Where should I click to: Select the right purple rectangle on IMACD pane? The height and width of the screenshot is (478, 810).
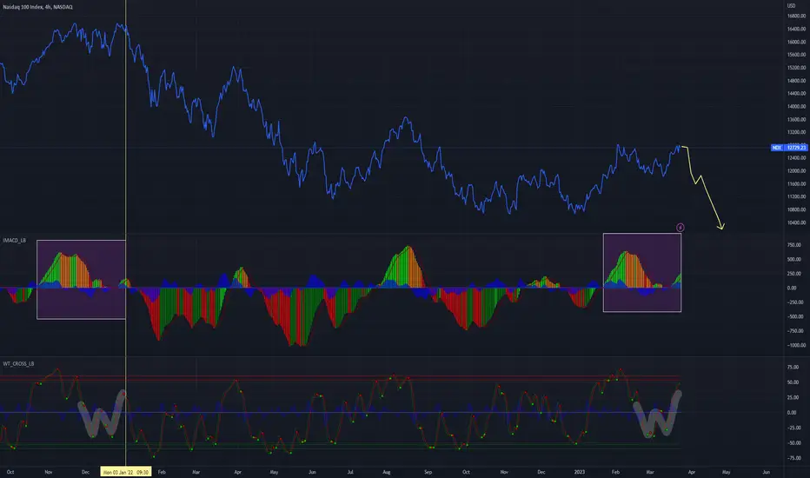click(642, 273)
